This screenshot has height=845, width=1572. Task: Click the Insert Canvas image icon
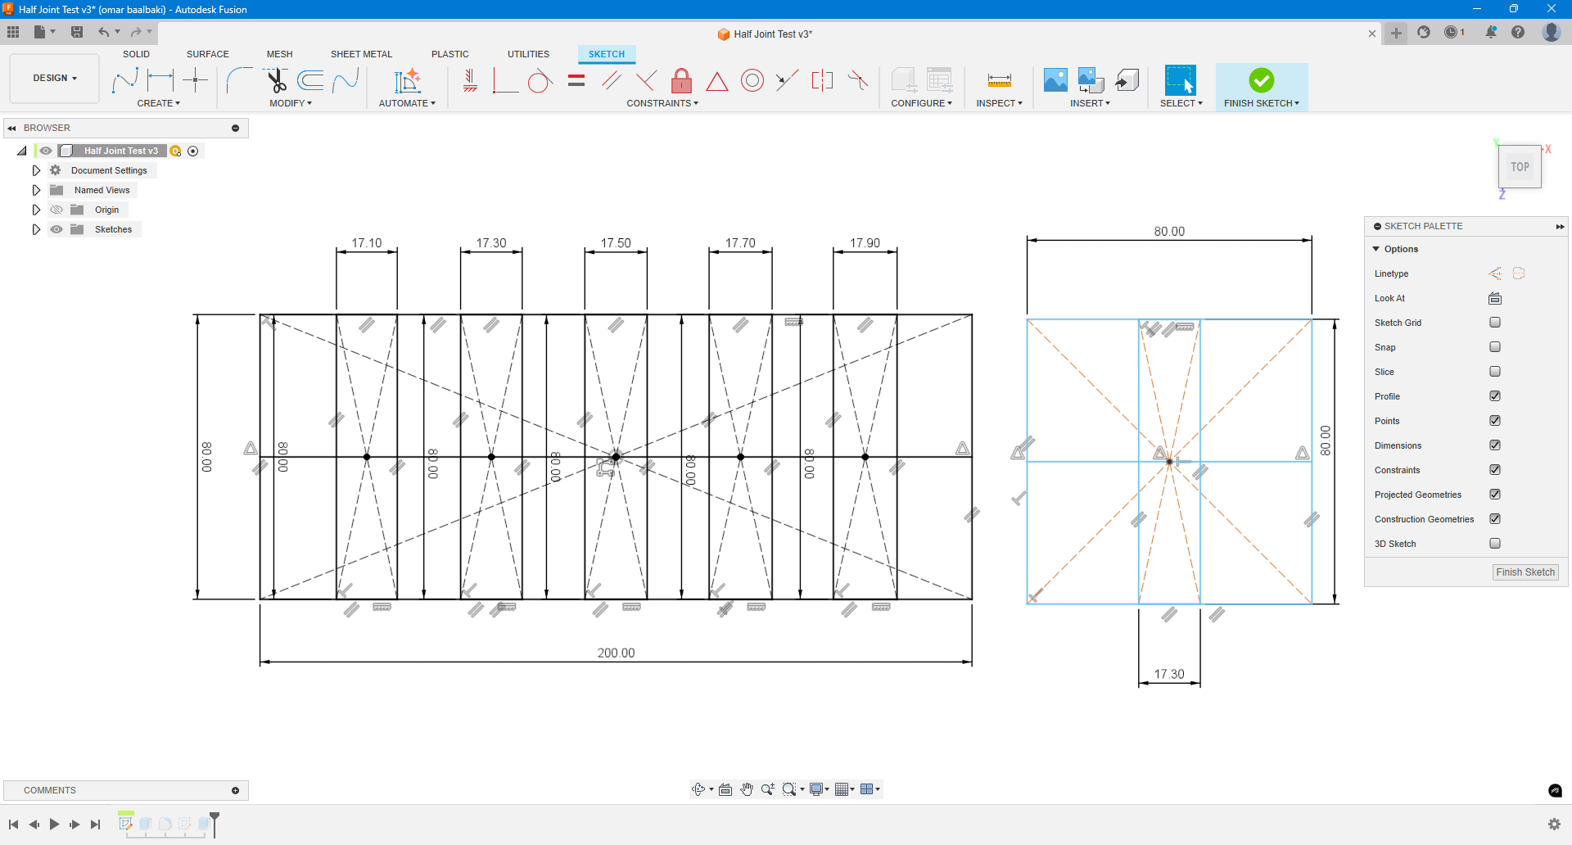point(1055,80)
